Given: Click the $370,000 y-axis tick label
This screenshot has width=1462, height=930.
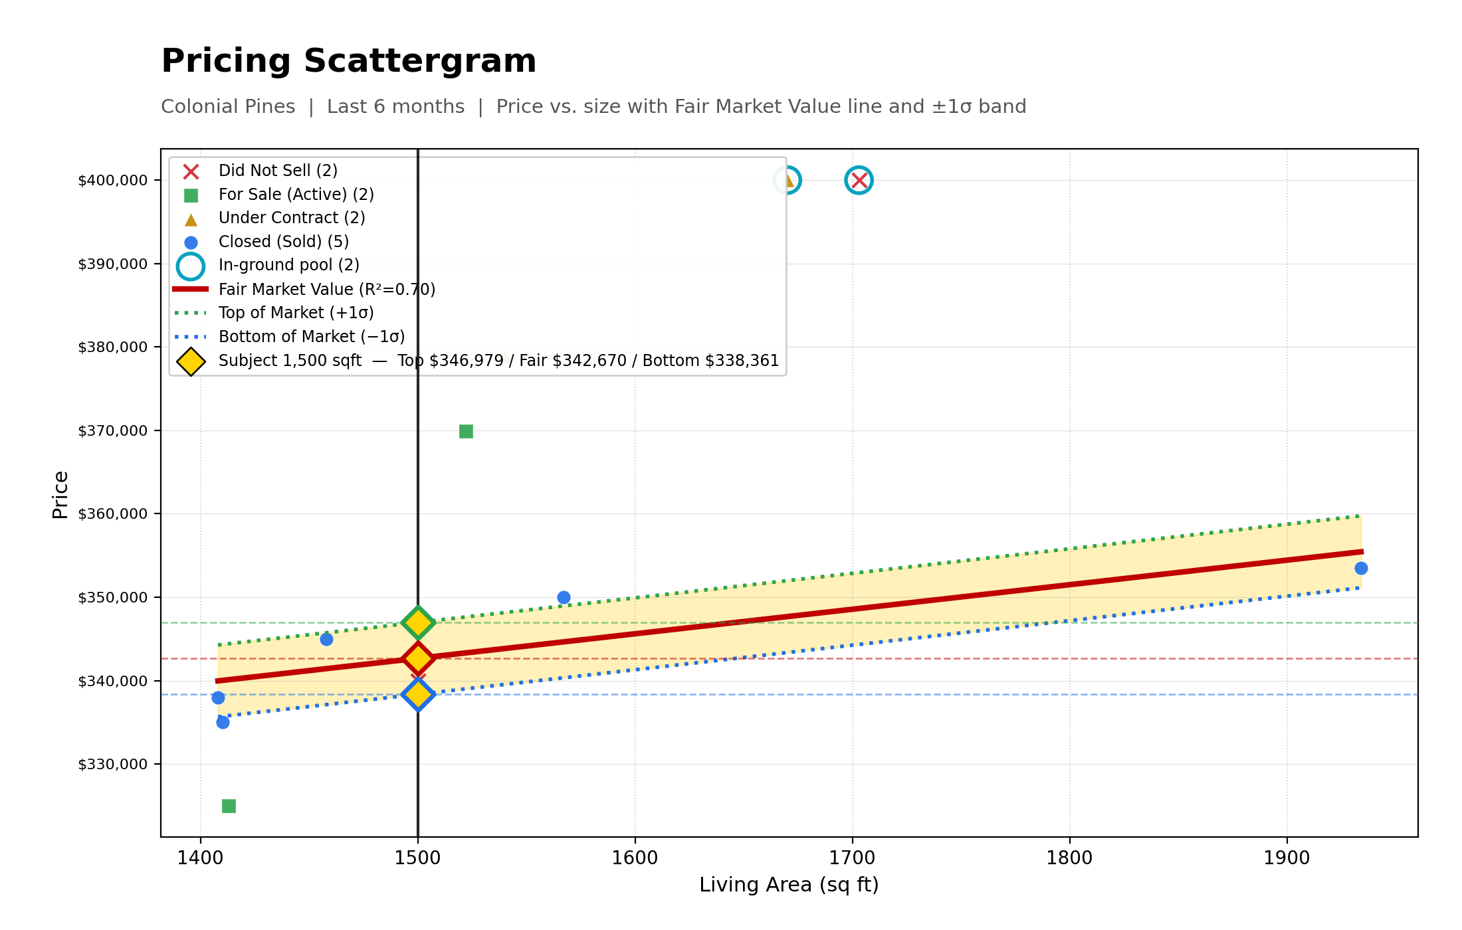Looking at the screenshot, I should pos(113,431).
